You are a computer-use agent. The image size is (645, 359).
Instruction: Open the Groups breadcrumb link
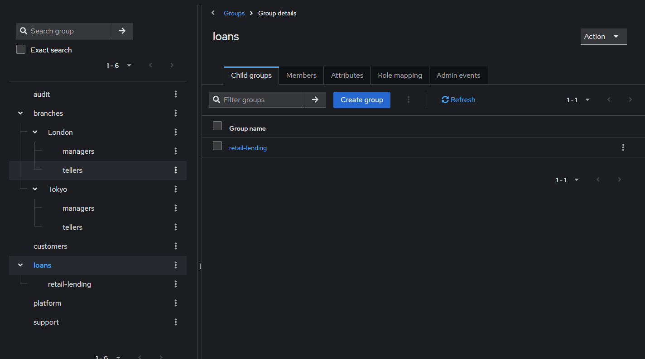tap(234, 13)
